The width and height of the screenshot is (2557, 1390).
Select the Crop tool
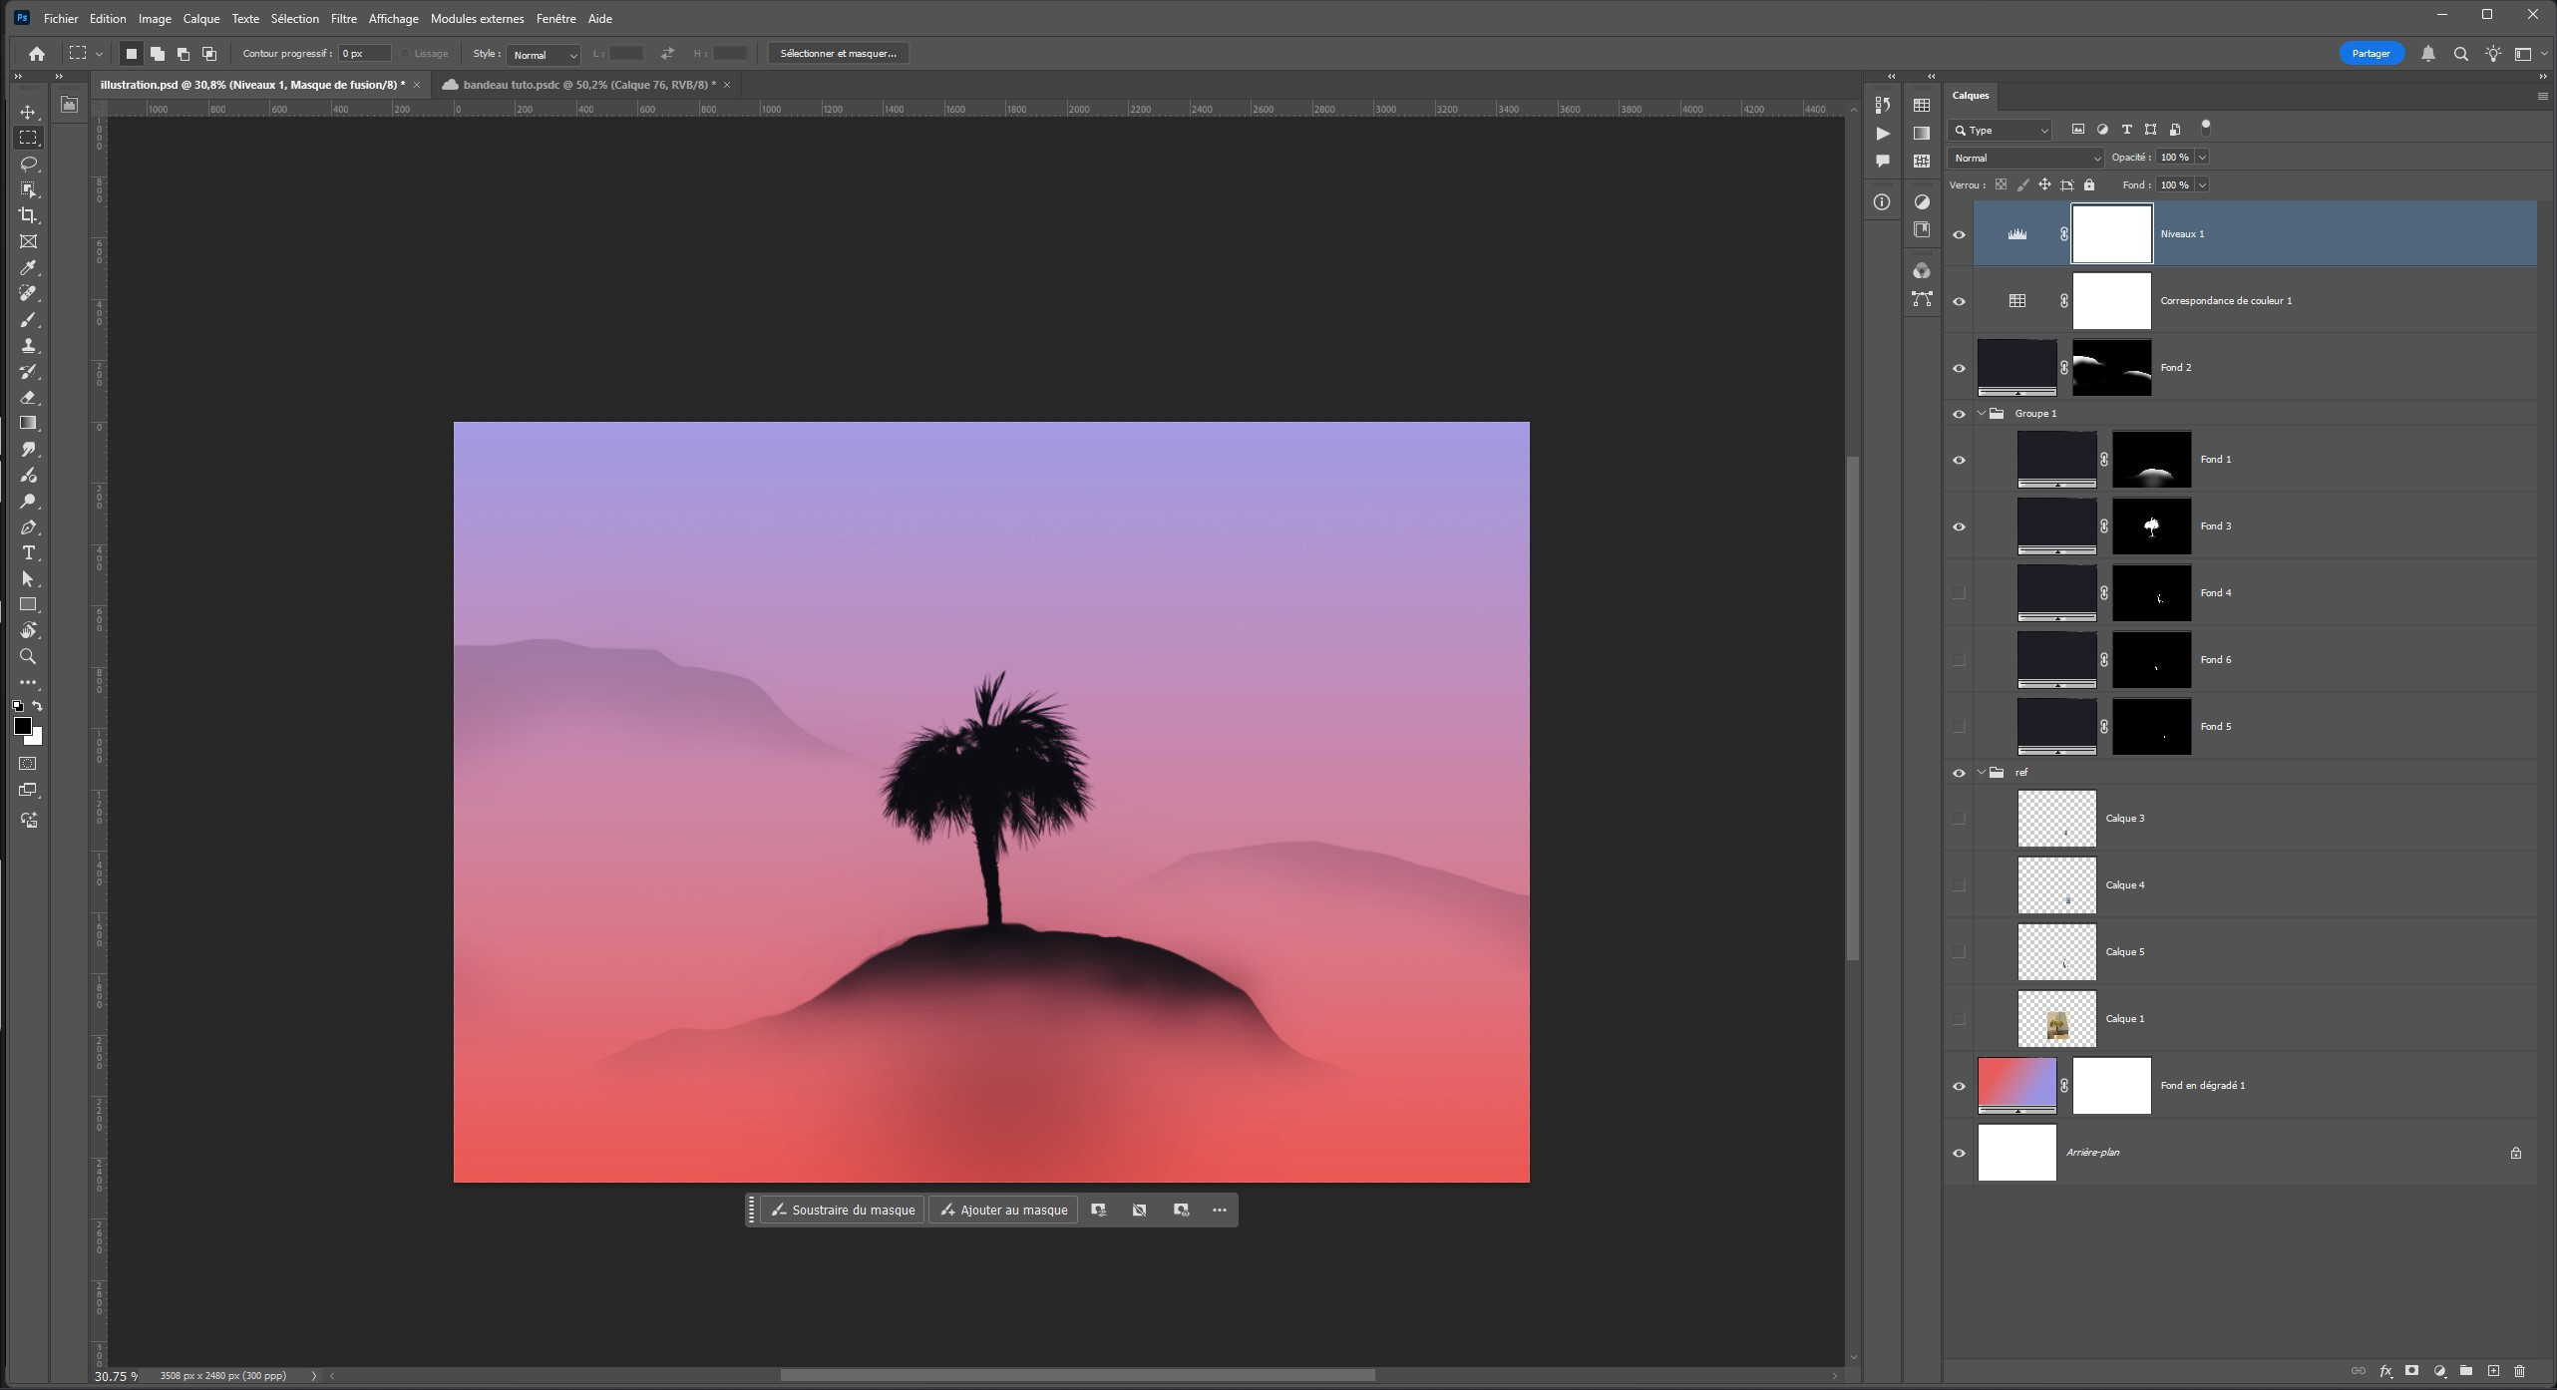coord(28,215)
